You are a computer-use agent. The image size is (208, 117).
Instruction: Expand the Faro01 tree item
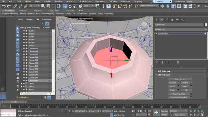[x=21, y=84]
